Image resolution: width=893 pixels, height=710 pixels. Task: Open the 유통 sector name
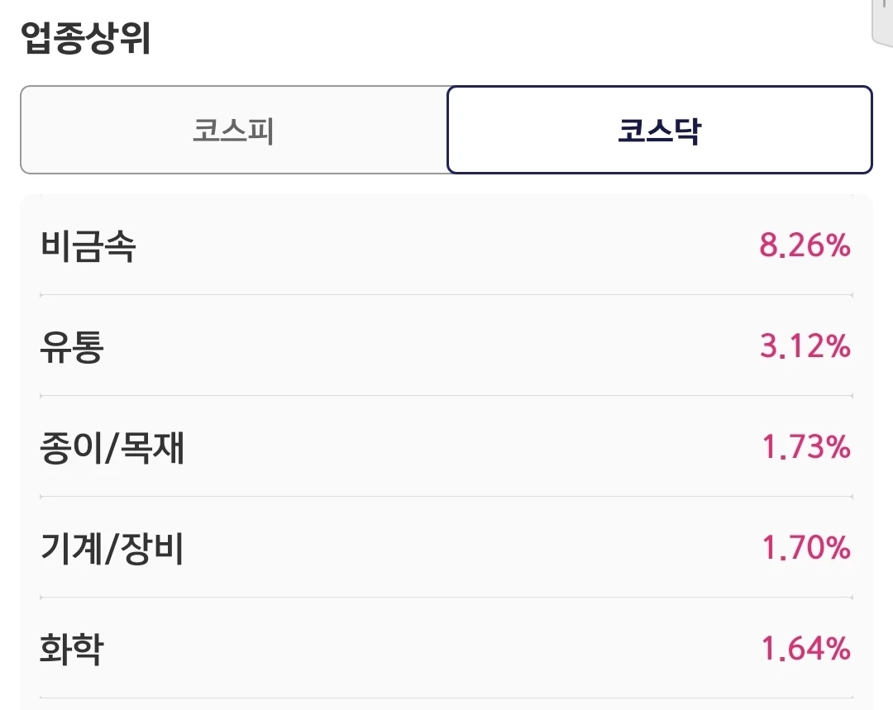pos(72,347)
